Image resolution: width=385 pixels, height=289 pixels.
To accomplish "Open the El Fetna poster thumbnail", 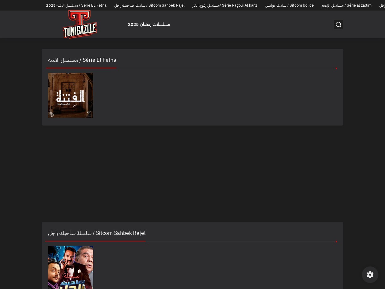I will (x=71, y=95).
